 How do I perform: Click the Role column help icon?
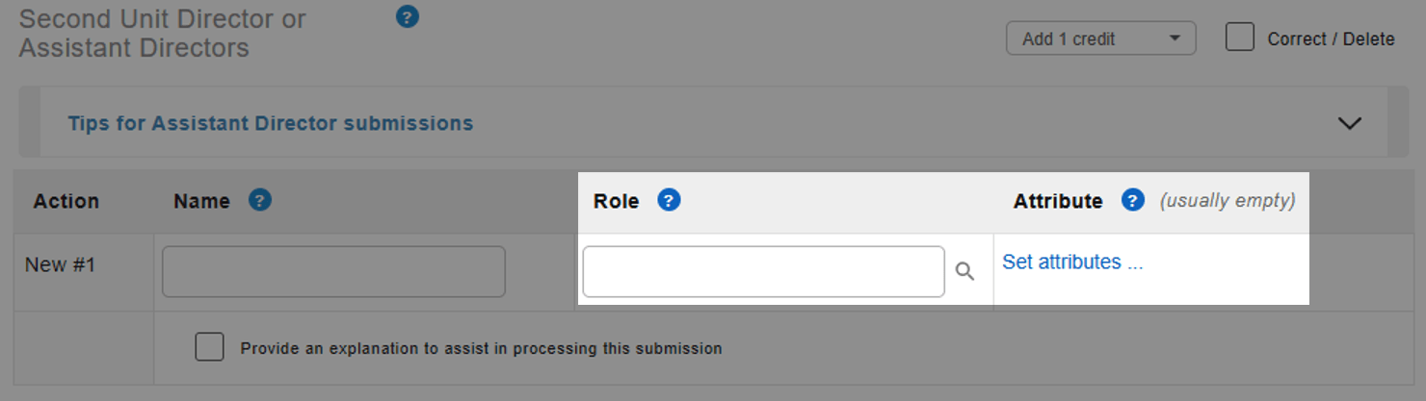(669, 200)
